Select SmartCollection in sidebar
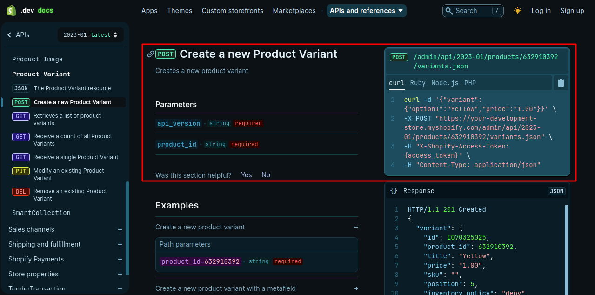The height and width of the screenshot is (295, 595). (41, 213)
